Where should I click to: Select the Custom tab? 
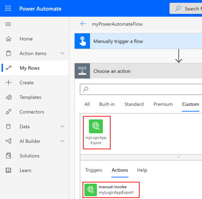point(191,104)
